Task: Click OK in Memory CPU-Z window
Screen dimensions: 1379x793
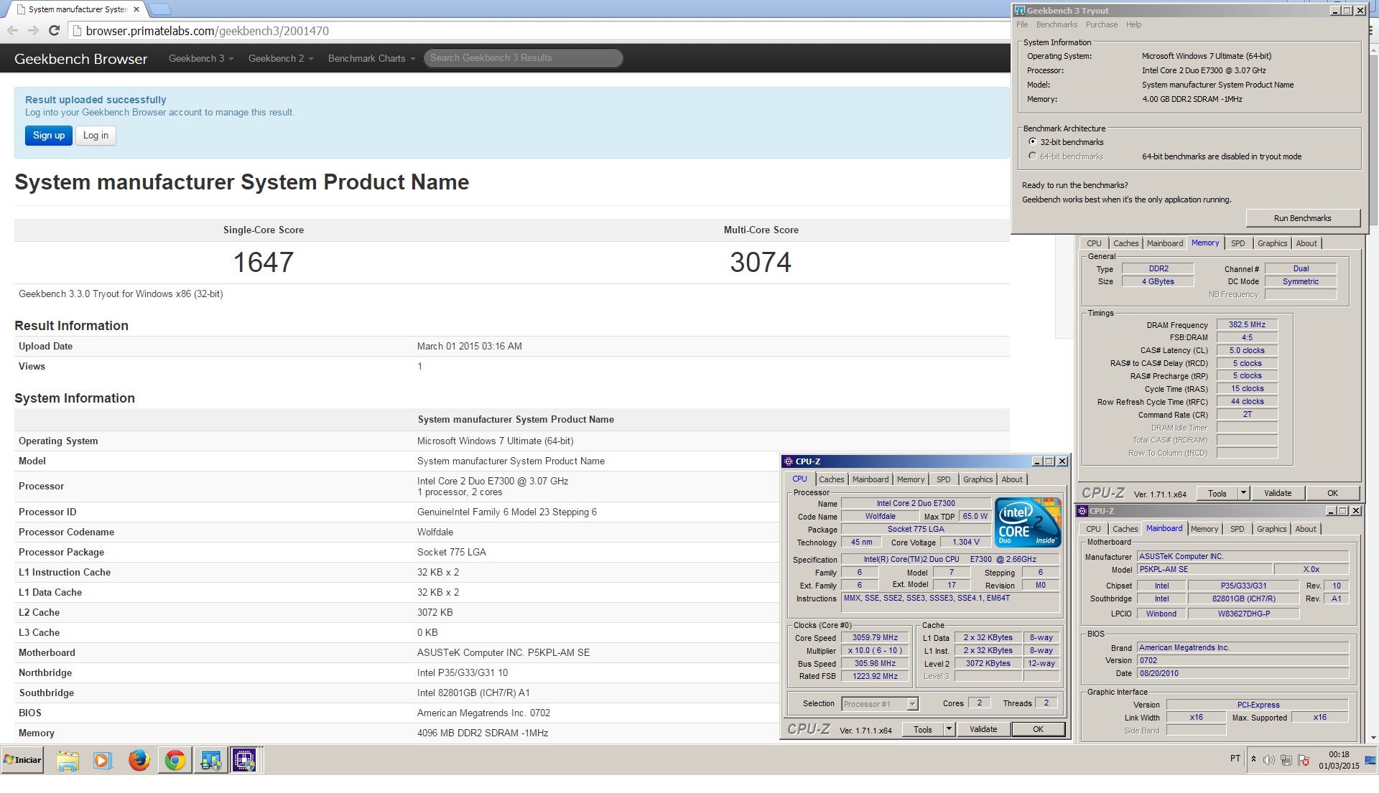Action: pyautogui.click(x=1332, y=493)
